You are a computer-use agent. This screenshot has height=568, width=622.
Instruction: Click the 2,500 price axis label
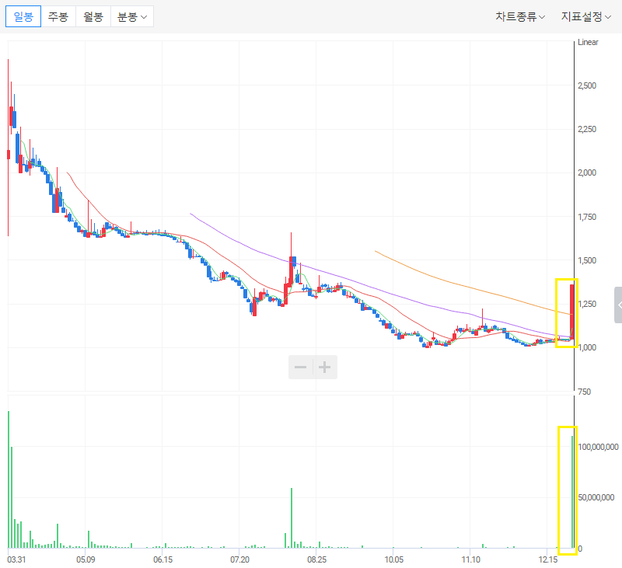tap(587, 85)
